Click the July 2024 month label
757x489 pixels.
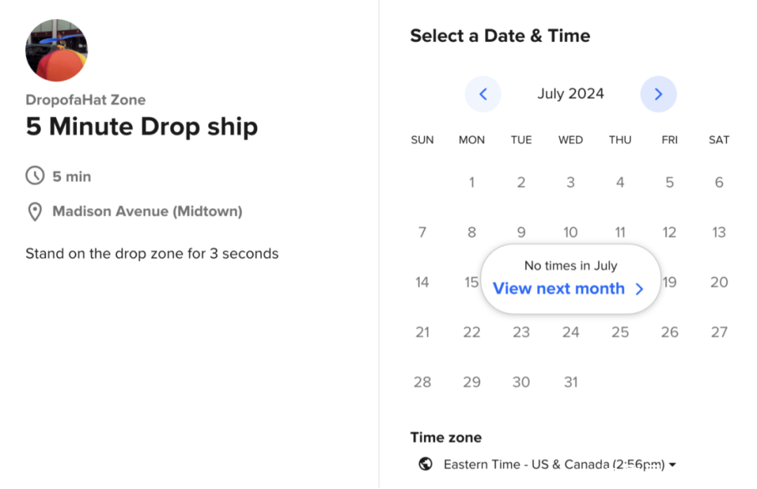[x=571, y=94]
